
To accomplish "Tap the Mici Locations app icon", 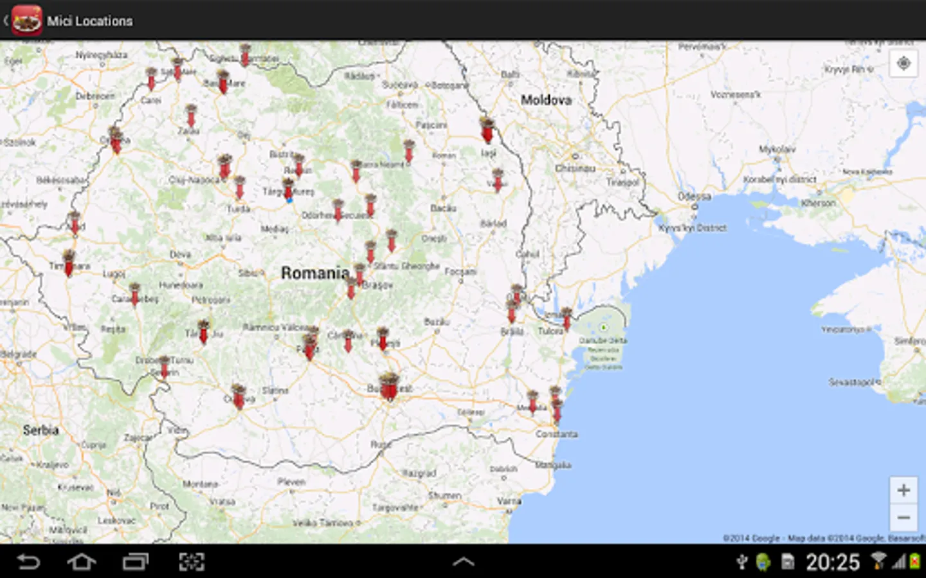I will pyautogui.click(x=26, y=20).
